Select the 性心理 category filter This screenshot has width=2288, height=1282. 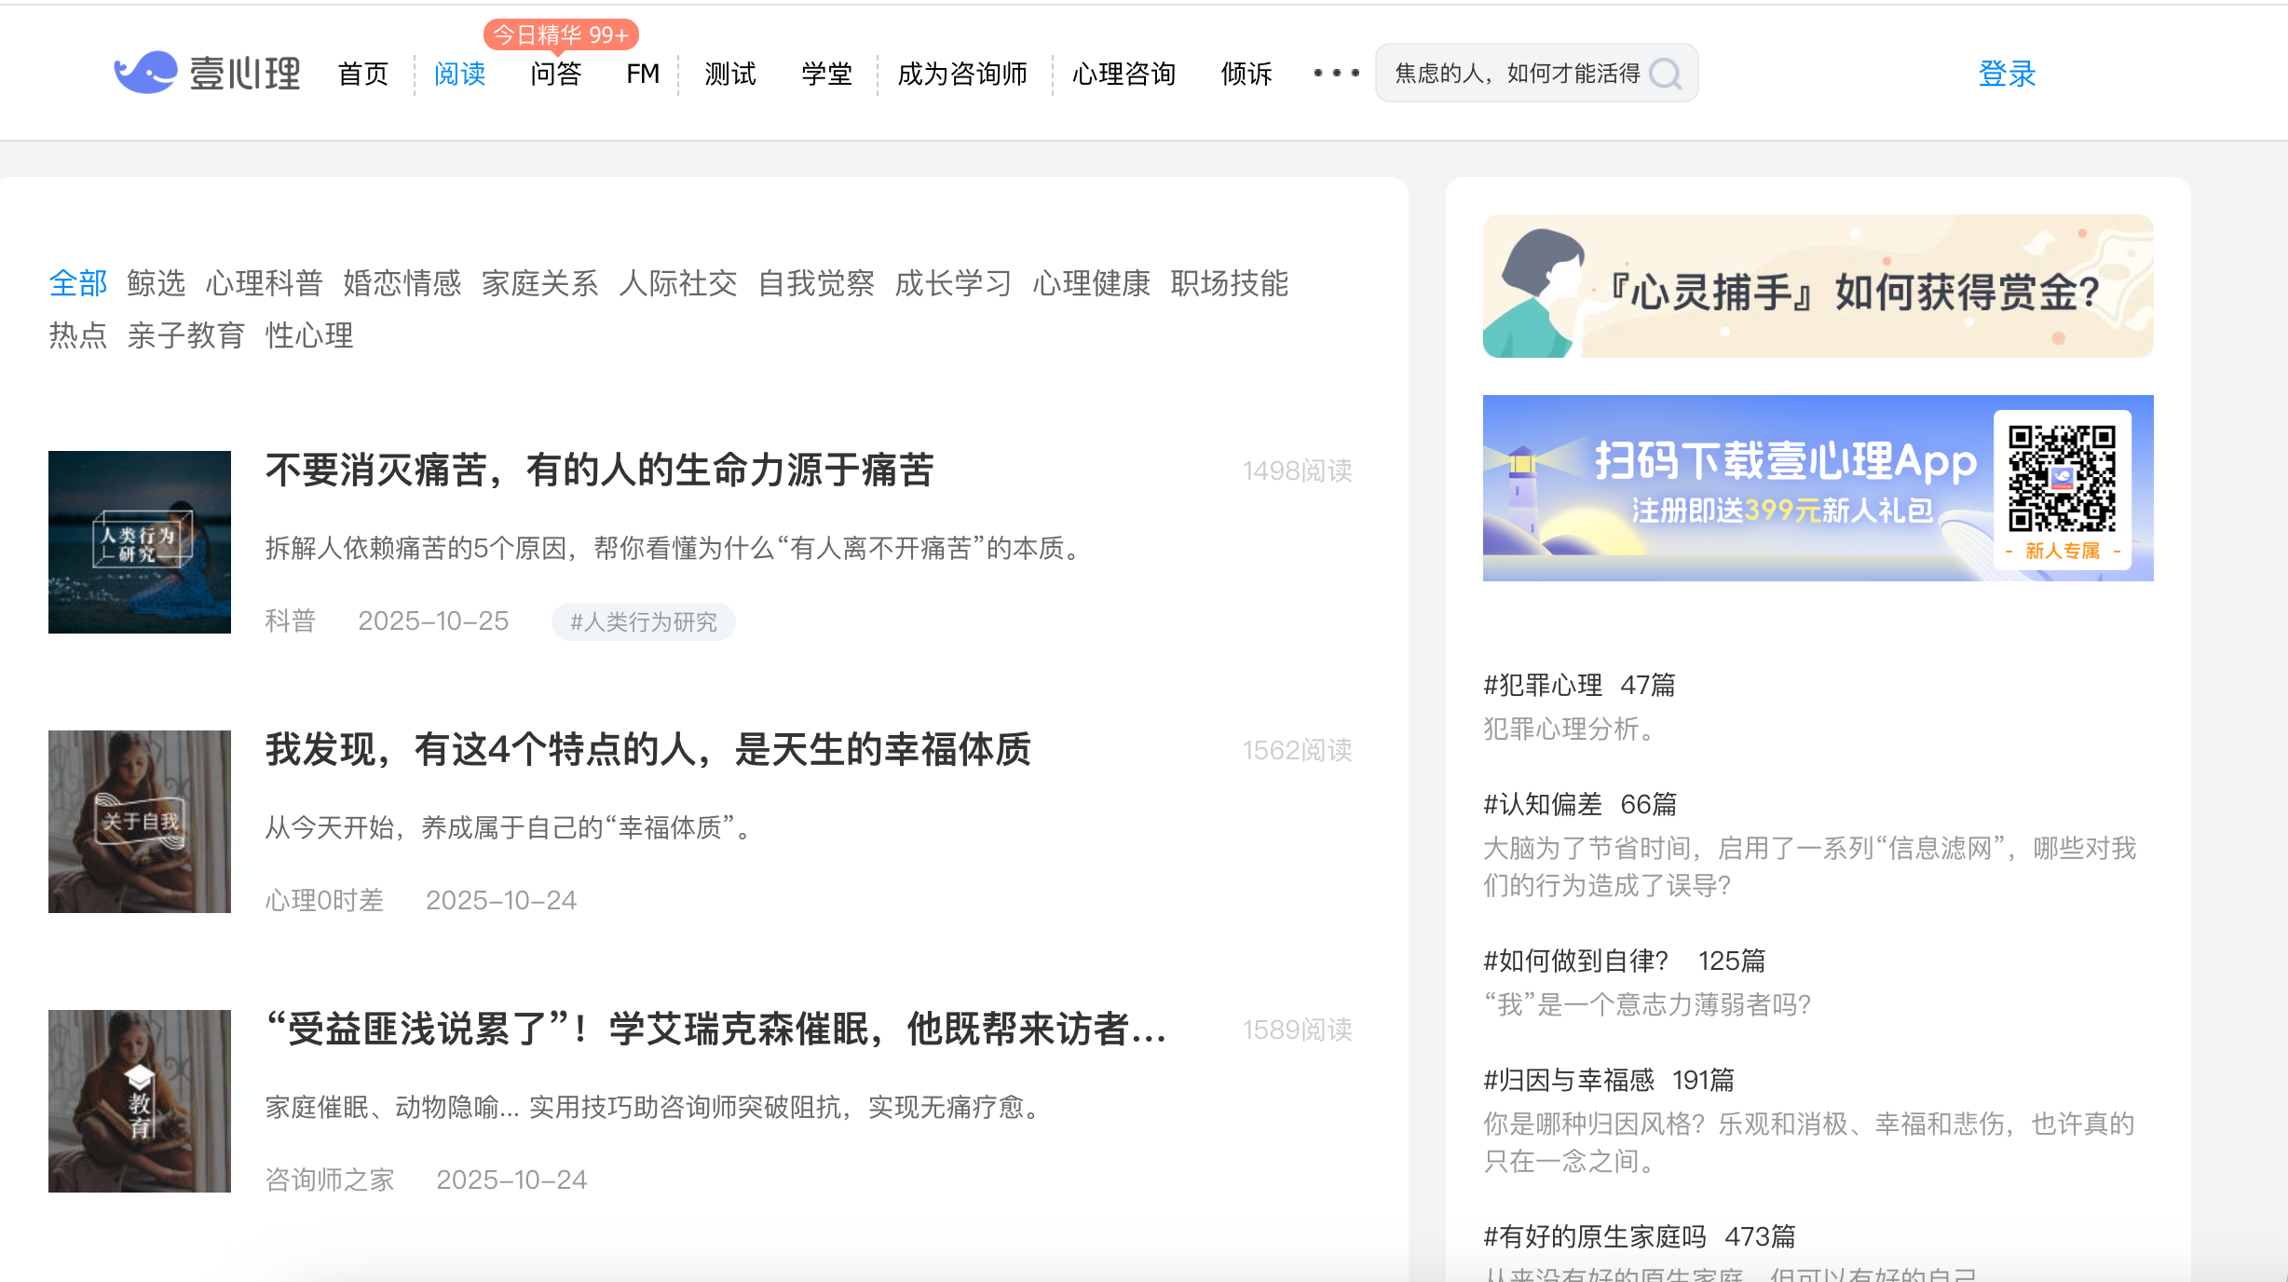coord(309,335)
